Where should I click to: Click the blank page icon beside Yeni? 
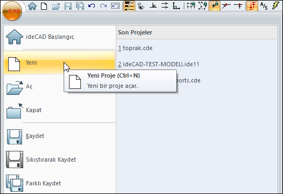14,64
